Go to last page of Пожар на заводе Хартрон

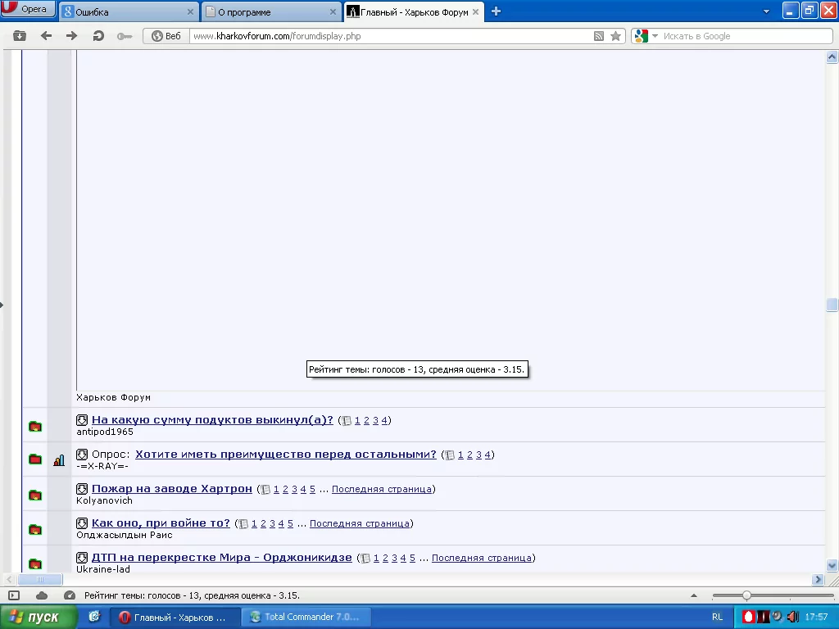coord(382,489)
